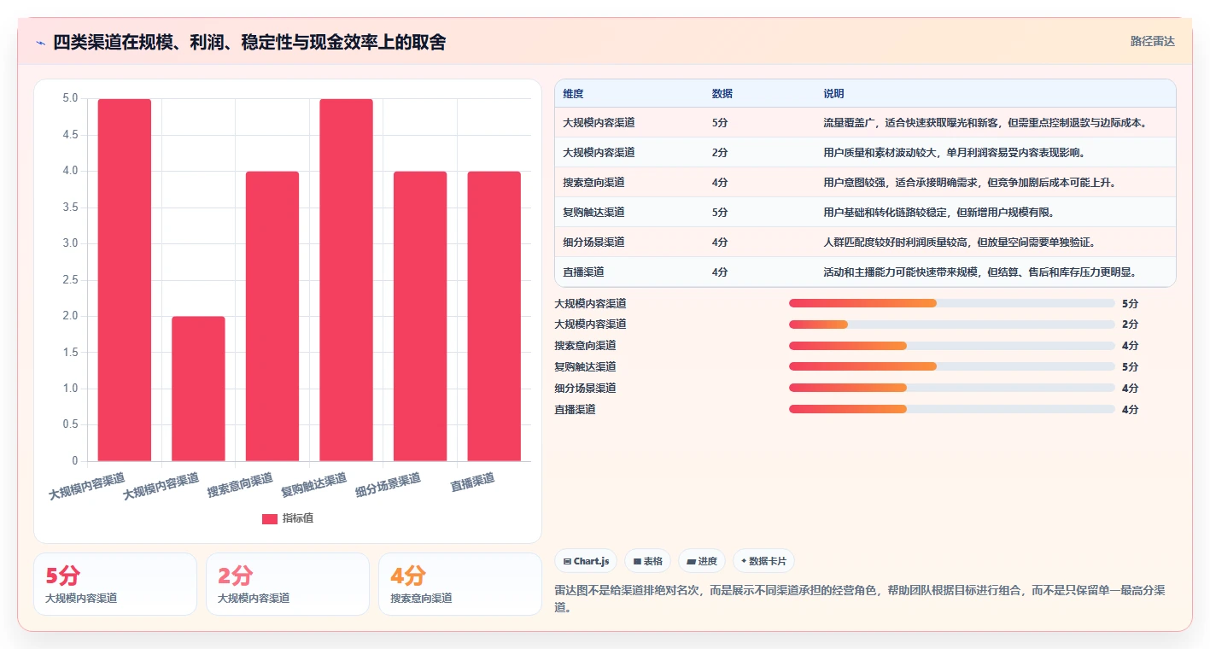Click the chart bar for 直播渠道
This screenshot has height=649, width=1210.
[494, 316]
